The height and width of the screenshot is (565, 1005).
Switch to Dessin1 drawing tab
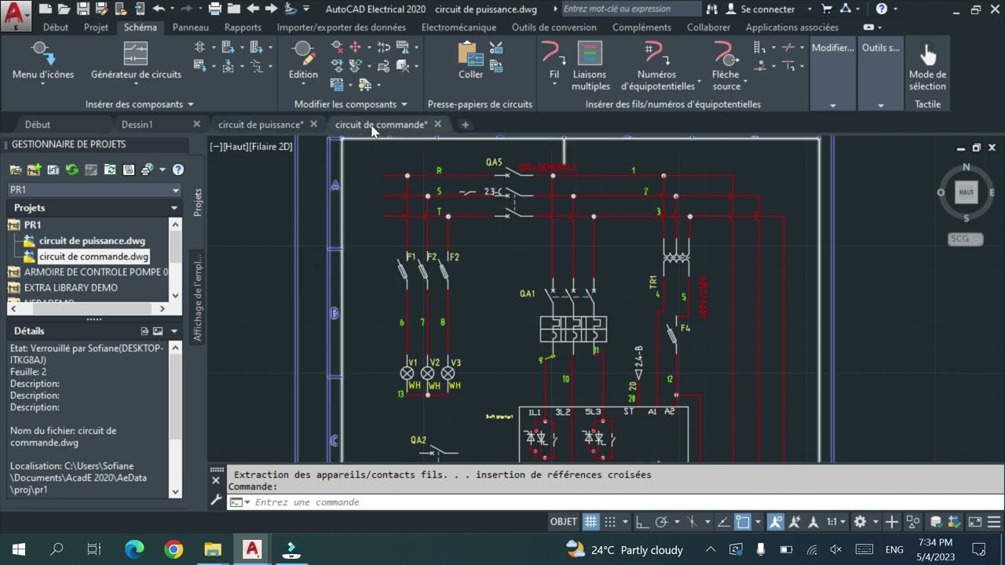click(x=137, y=124)
